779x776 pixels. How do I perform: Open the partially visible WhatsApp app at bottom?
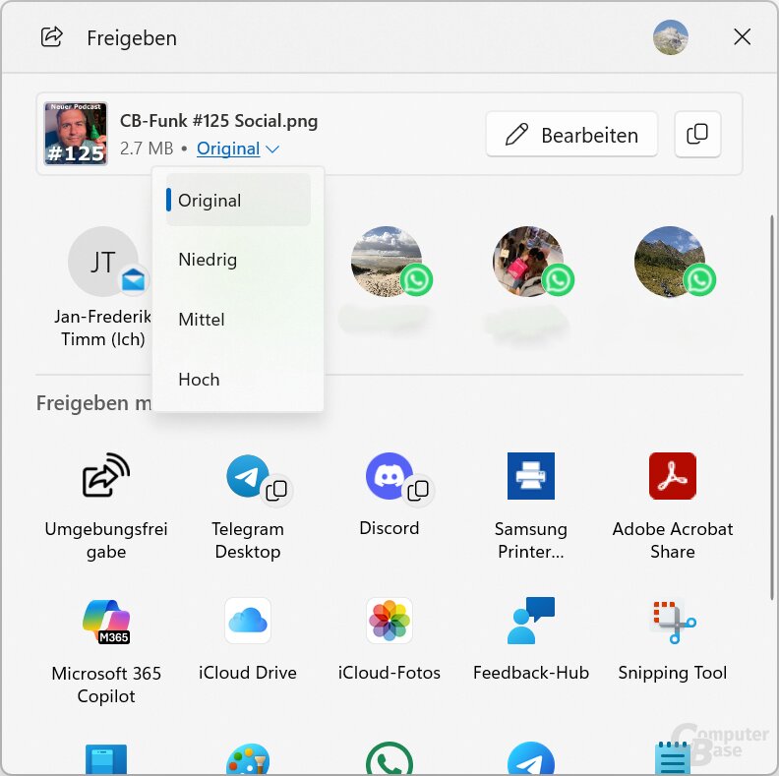tap(389, 758)
